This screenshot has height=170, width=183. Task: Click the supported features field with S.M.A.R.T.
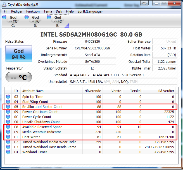[123, 82]
